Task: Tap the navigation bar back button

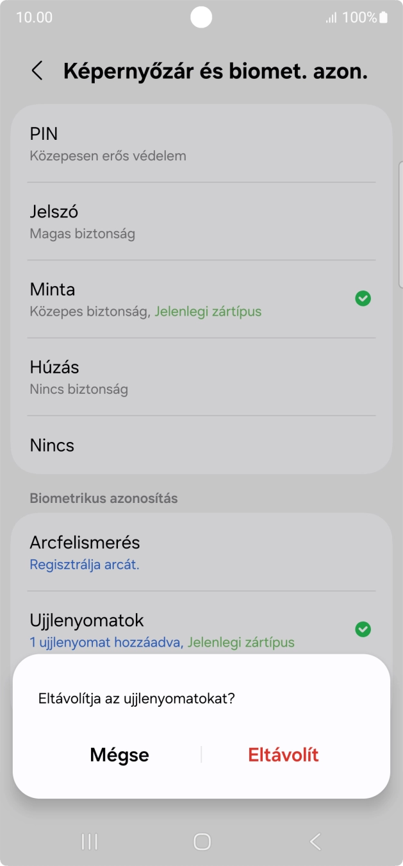Action: click(x=314, y=841)
